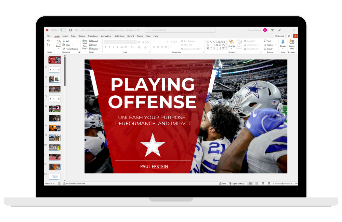Select the five-point star shape in shapes gallery
The height and width of the screenshot is (222, 342).
223,48
